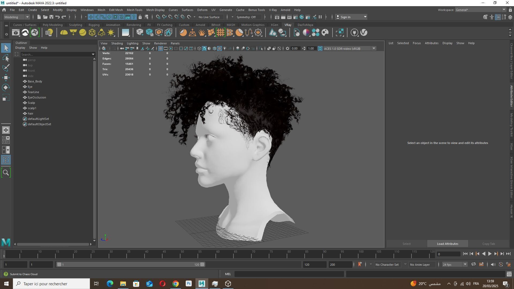Screen dimensions: 514x289
Task: Open the search magnifier in toolbox
Action: coord(6,173)
